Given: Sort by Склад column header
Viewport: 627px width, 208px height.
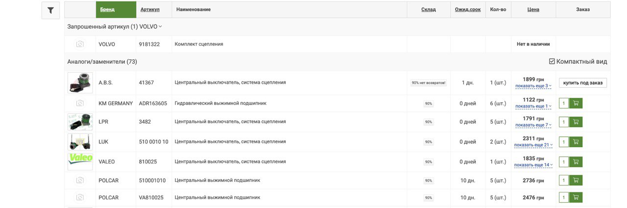Looking at the screenshot, I should point(429,9).
